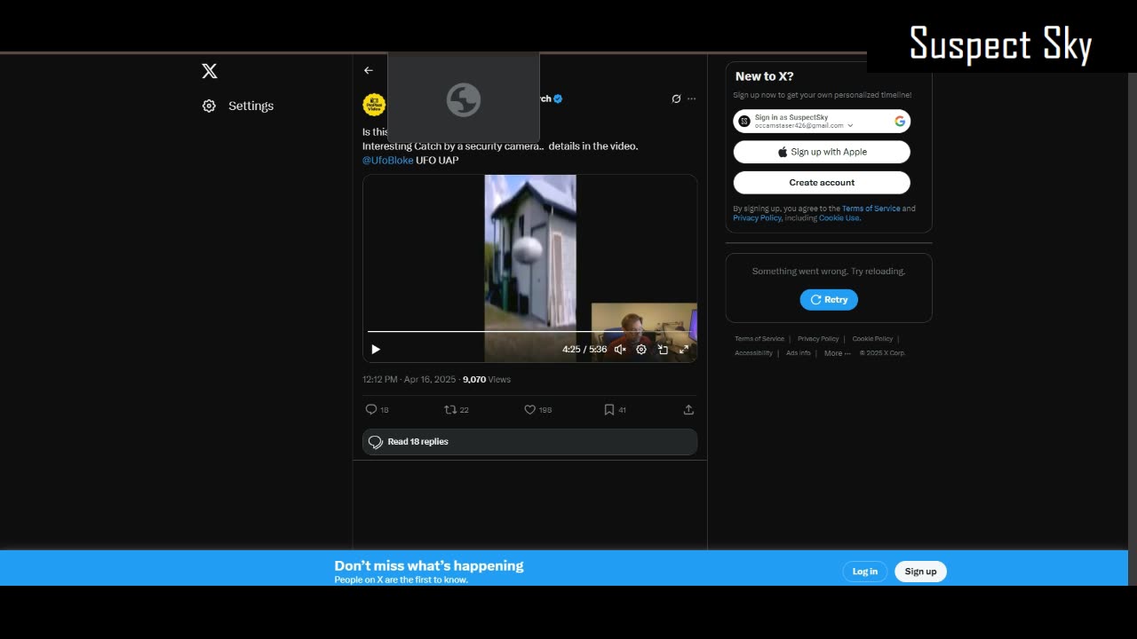This screenshot has width=1137, height=639.
Task: Expand the video to fullscreen
Action: point(684,350)
